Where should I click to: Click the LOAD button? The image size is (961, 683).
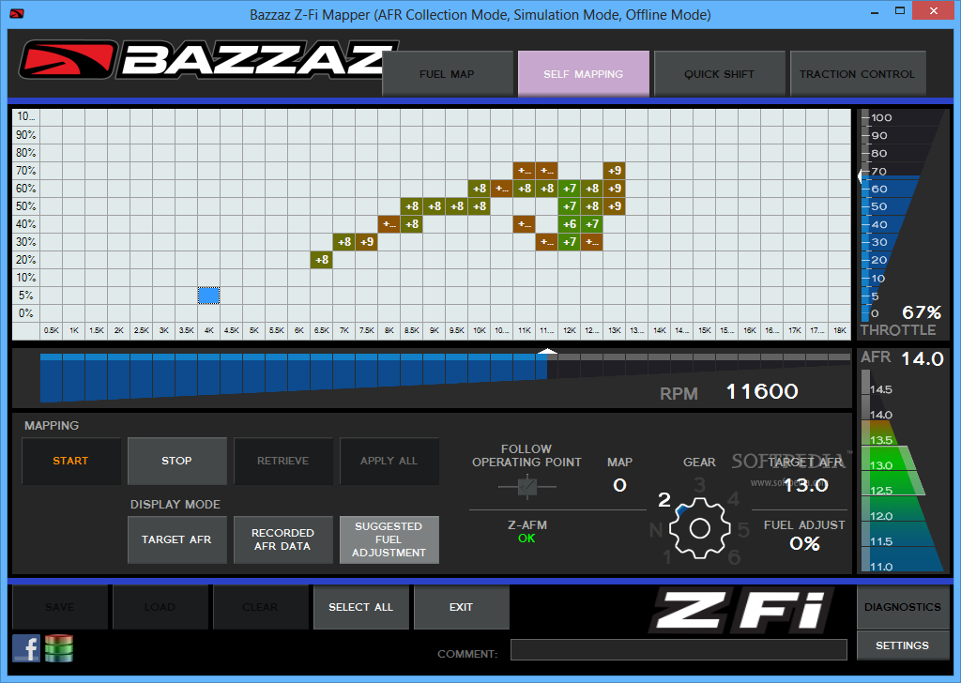(x=160, y=607)
